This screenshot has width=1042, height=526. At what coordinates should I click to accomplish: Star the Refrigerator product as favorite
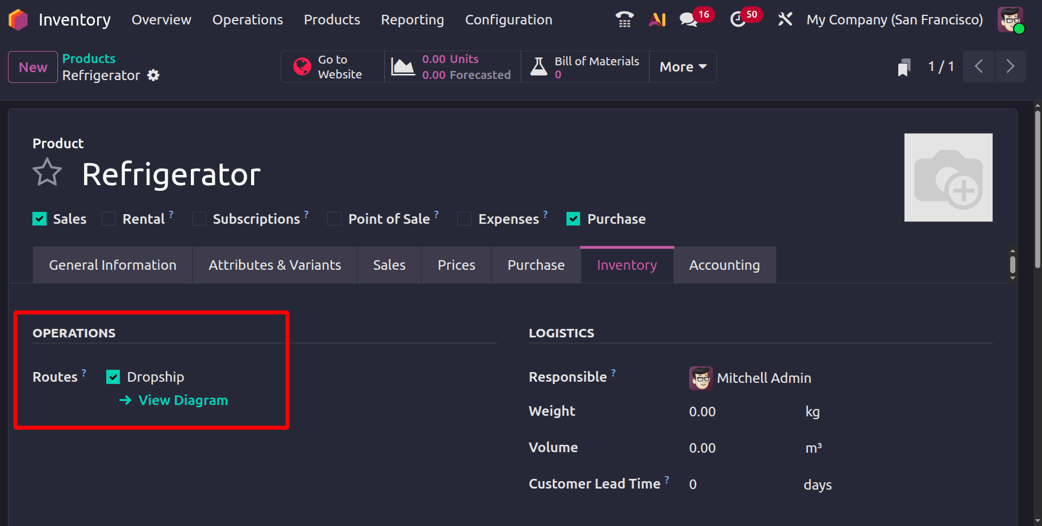(48, 172)
